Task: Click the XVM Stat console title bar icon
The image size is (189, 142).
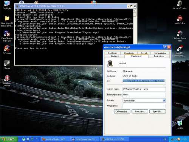Action: point(17,6)
